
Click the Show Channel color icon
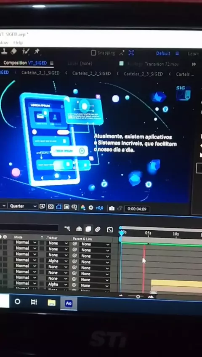click(83, 208)
